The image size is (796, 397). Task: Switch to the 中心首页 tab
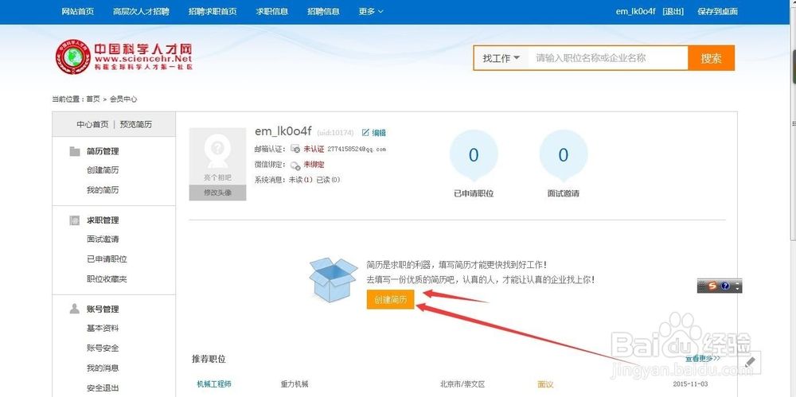pos(92,124)
